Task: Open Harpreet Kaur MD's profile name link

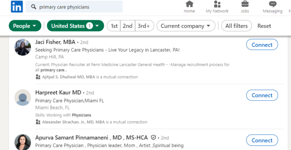Action: click(x=58, y=93)
